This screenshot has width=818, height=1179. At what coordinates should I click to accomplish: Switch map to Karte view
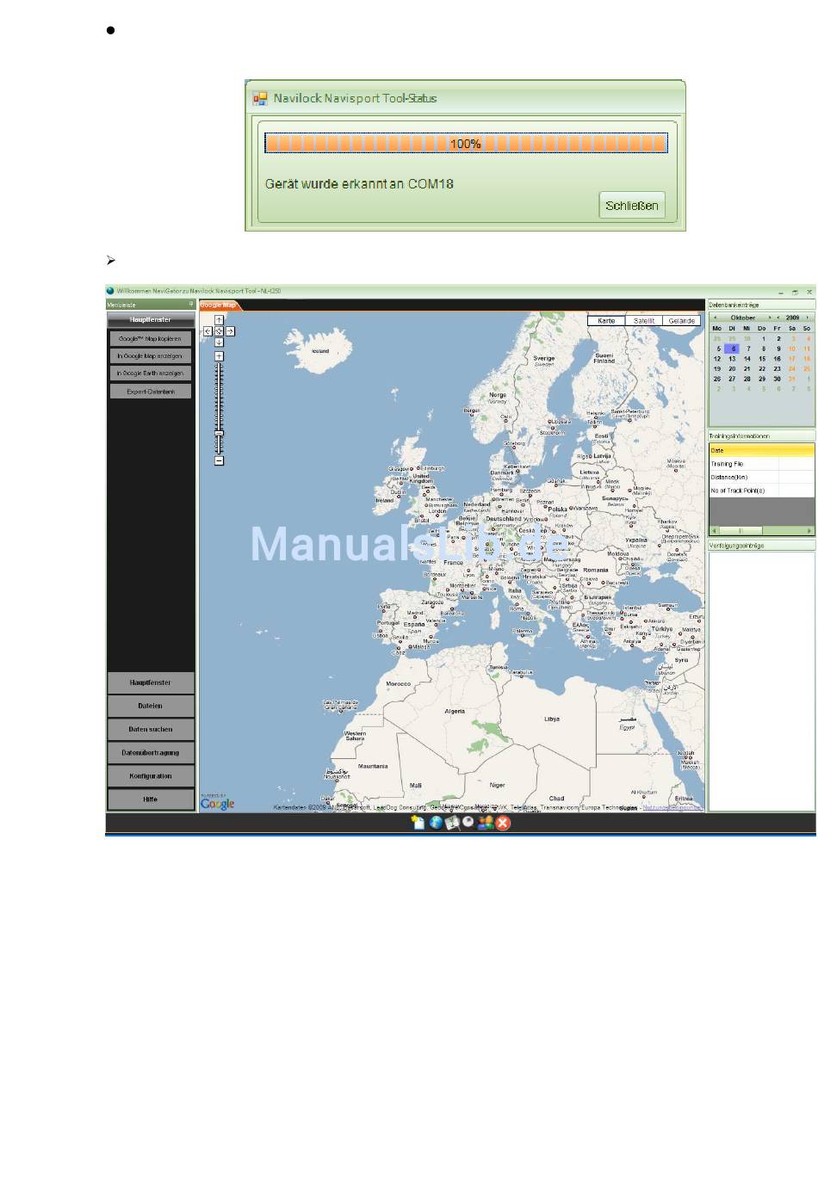[x=606, y=320]
